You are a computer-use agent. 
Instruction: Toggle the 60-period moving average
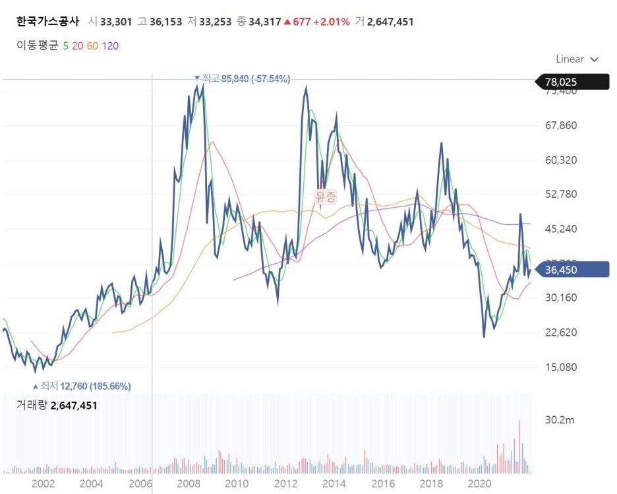(x=92, y=46)
